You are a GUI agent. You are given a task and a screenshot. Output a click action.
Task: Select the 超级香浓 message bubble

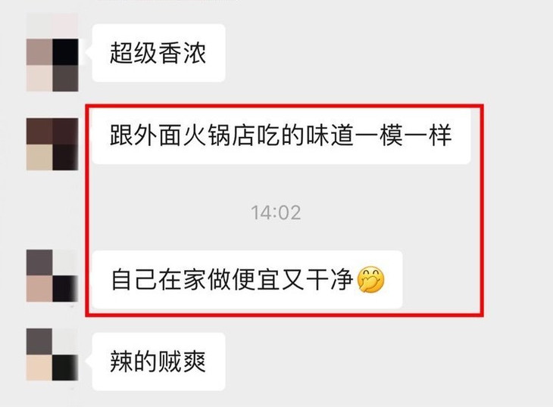tap(159, 53)
